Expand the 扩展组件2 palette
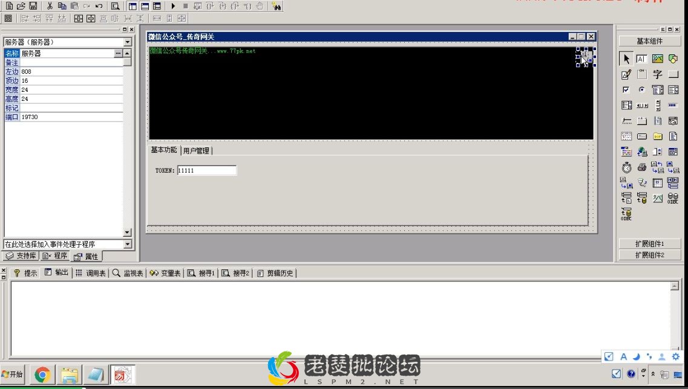 tap(649, 255)
